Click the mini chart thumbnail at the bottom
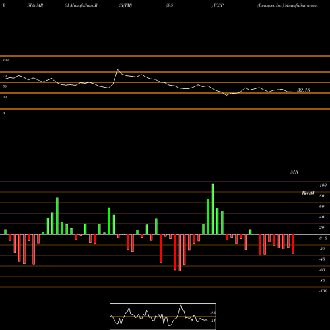This screenshot has width=330, height=330. [163, 316]
